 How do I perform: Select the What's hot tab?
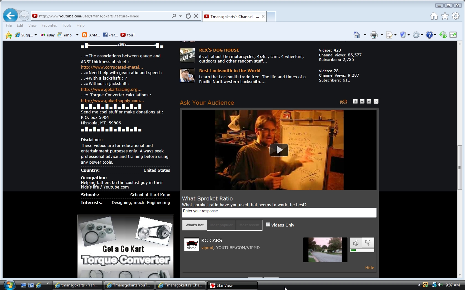(194, 225)
